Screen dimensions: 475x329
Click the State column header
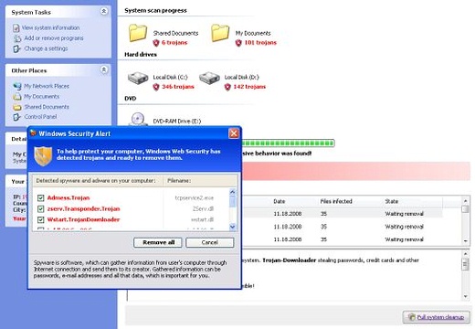click(392, 201)
